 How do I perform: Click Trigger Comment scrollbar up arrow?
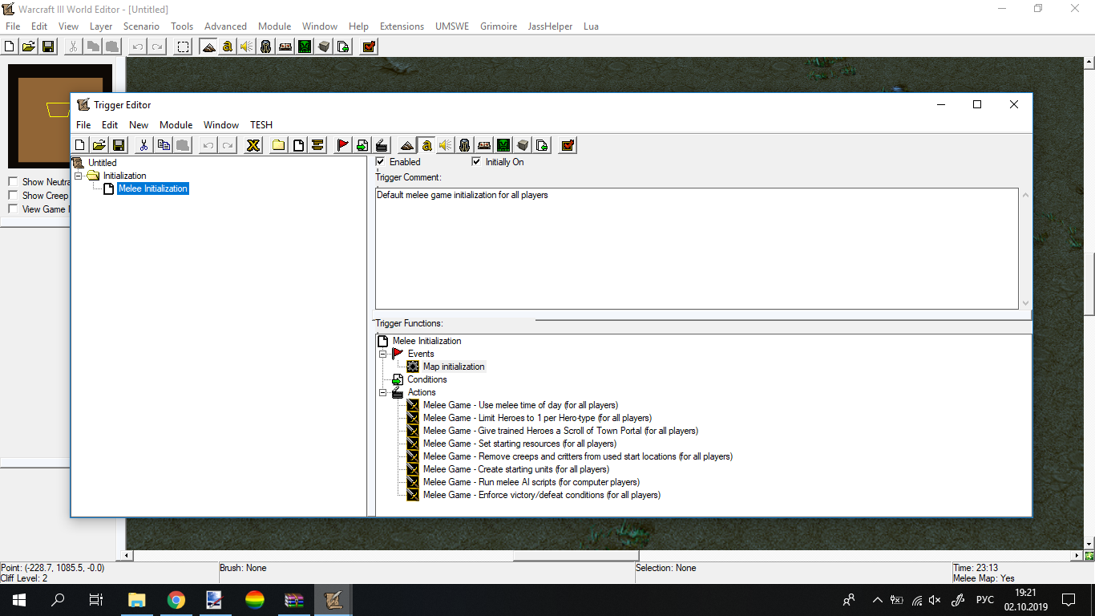[1025, 195]
